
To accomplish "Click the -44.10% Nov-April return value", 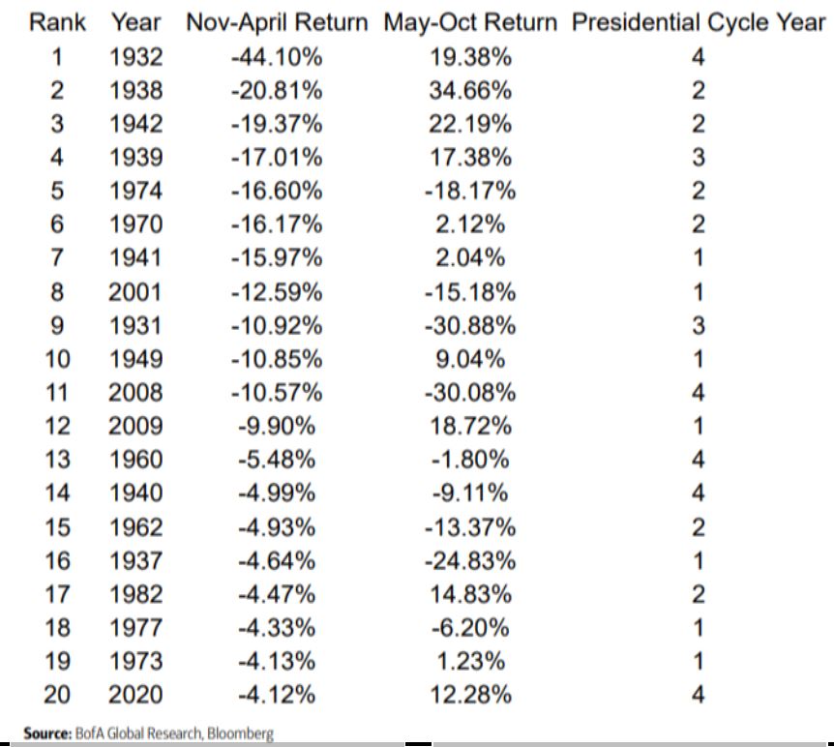I will click(277, 57).
